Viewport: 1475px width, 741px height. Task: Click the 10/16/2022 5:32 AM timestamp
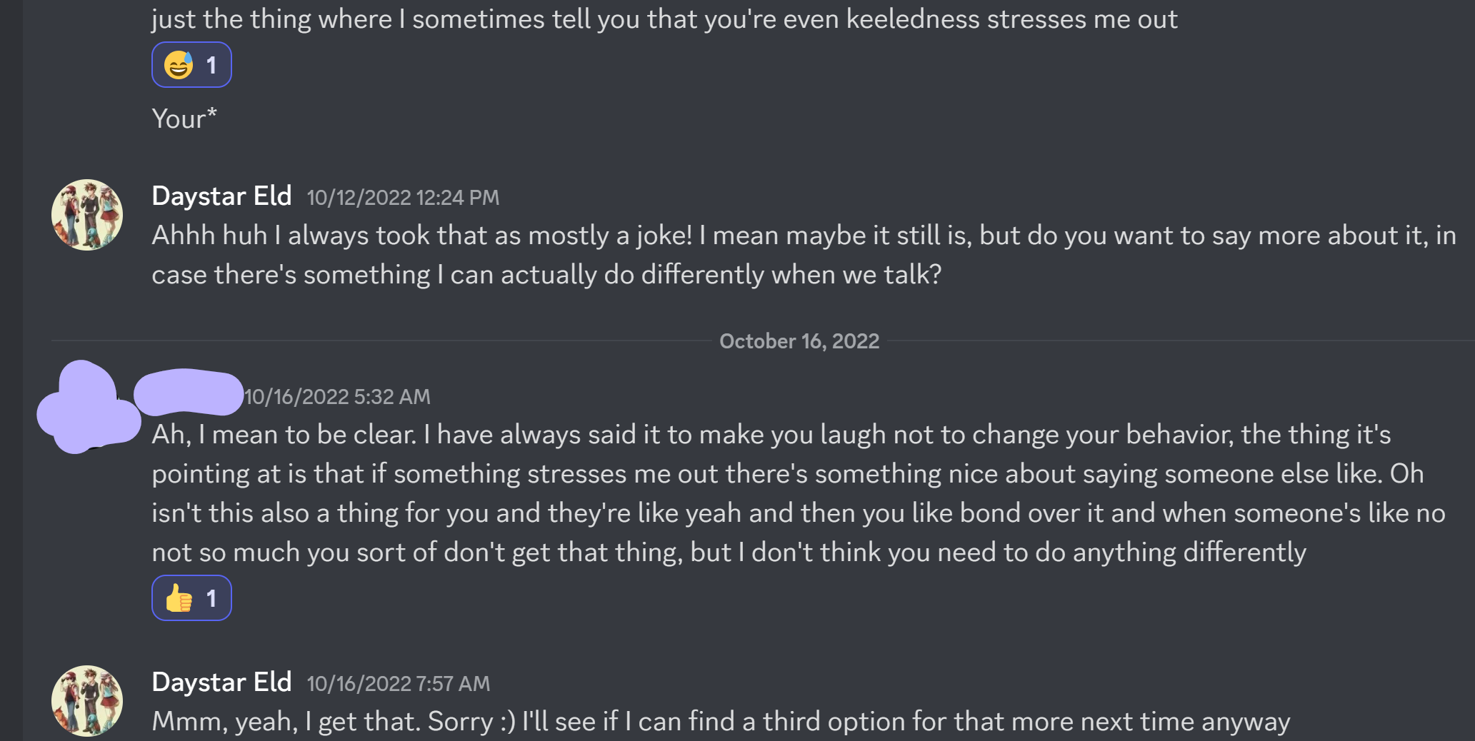(338, 397)
